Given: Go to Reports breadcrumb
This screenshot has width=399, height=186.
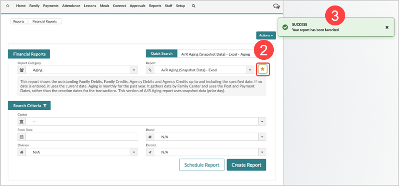Looking at the screenshot, I should [x=19, y=21].
